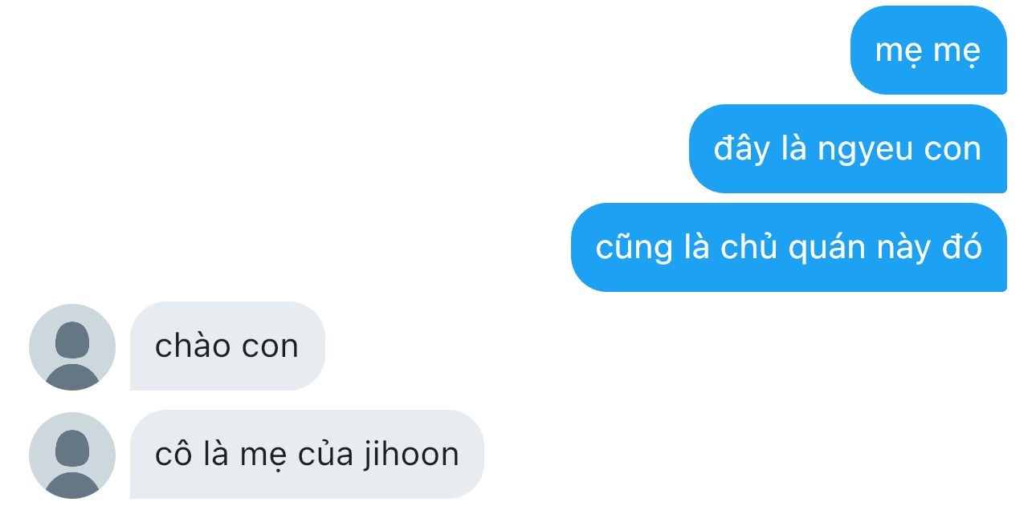Tap the gray "chào con" message bubble
Viewport: 1036px width, 506px height.
click(x=227, y=346)
